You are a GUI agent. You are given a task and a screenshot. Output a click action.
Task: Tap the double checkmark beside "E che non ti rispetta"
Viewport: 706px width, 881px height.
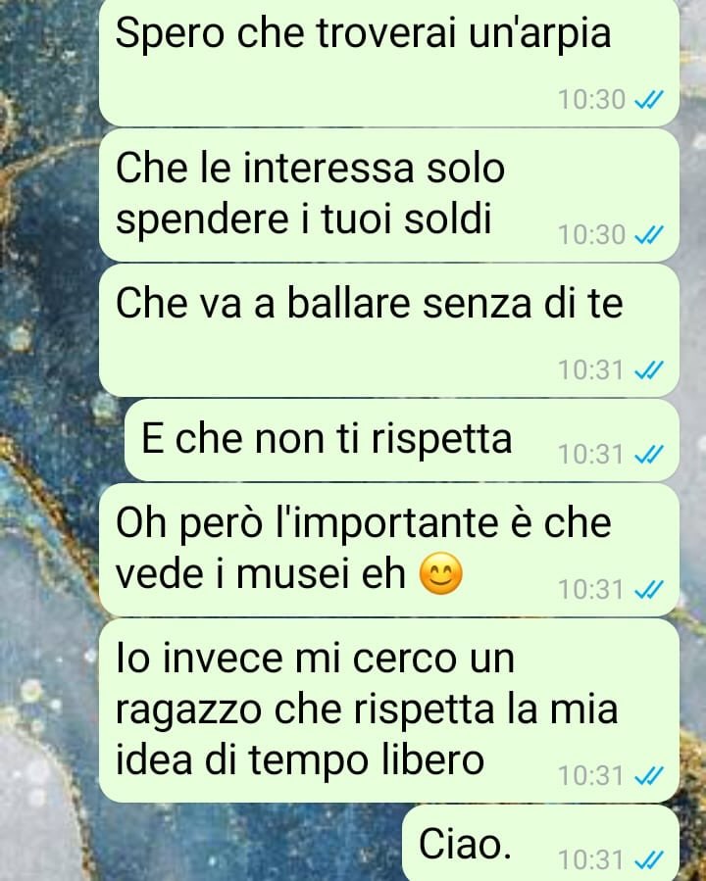649,454
